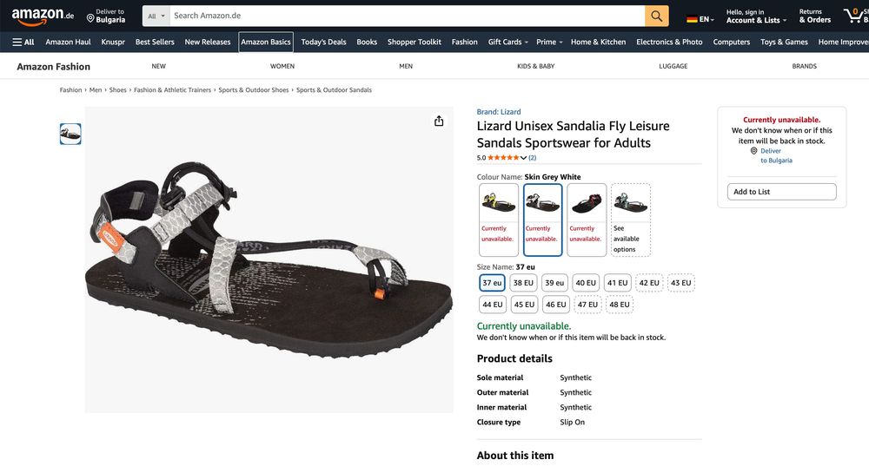Expand the Prime navigation dropdown

[x=549, y=42]
